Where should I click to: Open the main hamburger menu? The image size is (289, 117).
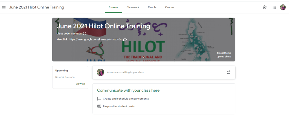tap(4, 7)
